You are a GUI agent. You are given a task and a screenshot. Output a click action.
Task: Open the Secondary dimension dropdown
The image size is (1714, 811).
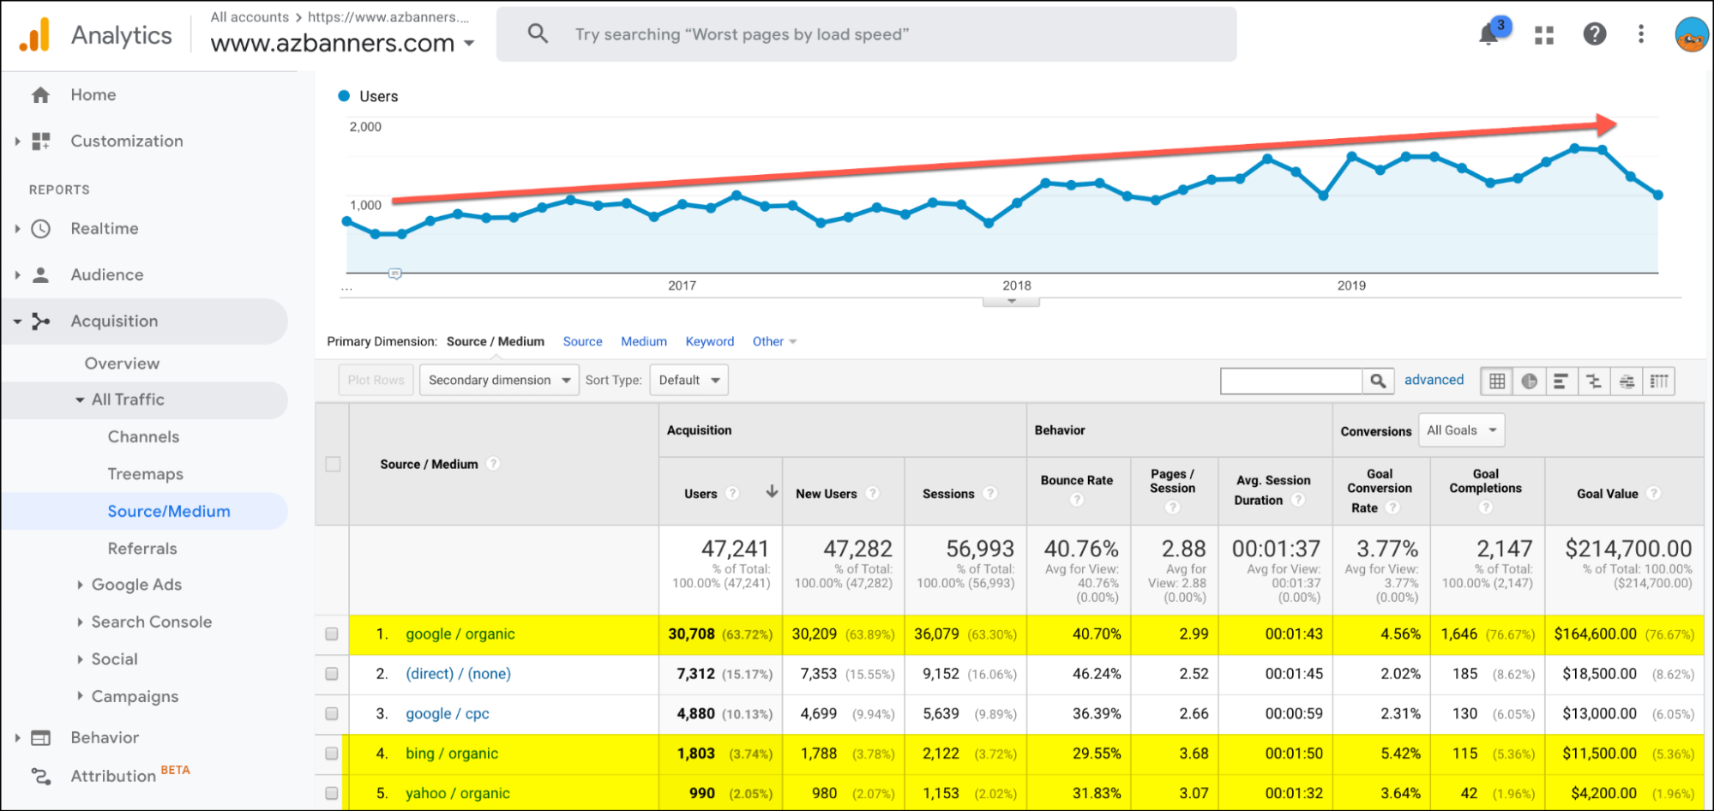[x=499, y=381]
